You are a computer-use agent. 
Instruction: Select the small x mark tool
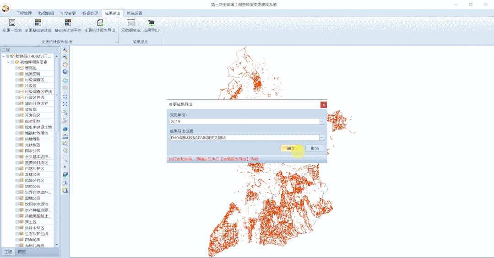pos(65,167)
